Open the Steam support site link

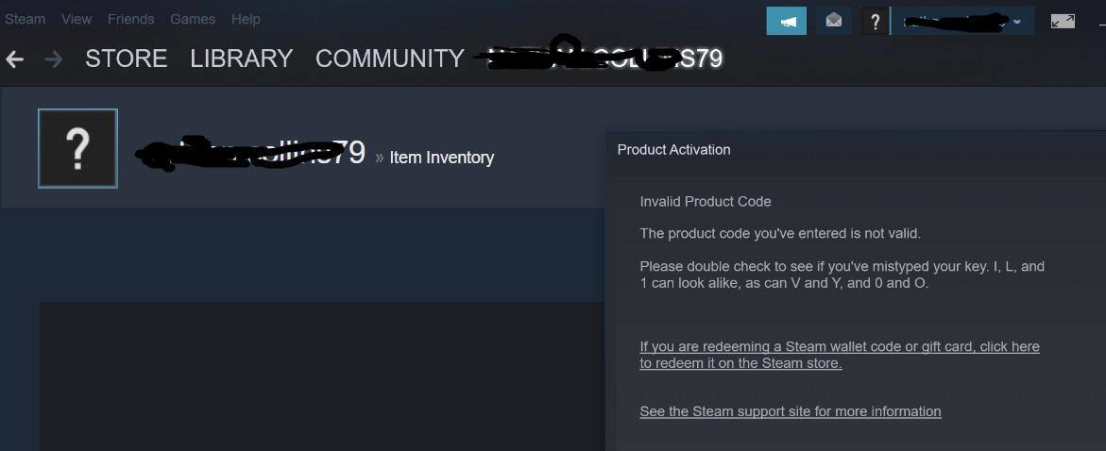[790, 411]
